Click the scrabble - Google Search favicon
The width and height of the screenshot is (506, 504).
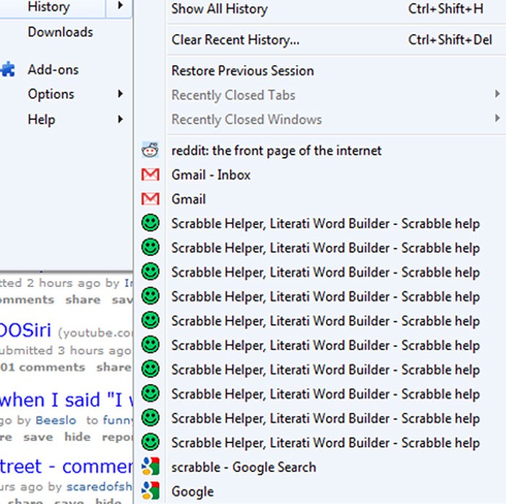tap(150, 467)
